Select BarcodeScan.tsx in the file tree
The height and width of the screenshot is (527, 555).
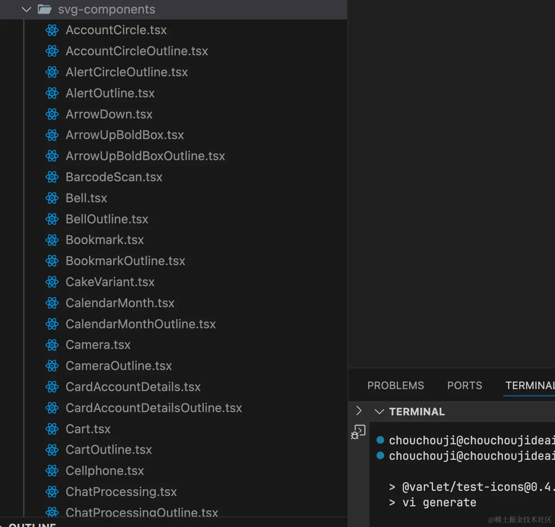(x=114, y=177)
